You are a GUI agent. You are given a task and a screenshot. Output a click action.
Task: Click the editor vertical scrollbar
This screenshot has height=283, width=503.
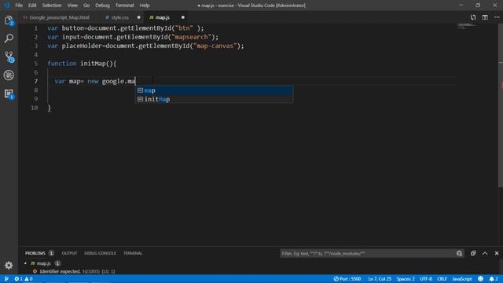pyautogui.click(x=501, y=106)
